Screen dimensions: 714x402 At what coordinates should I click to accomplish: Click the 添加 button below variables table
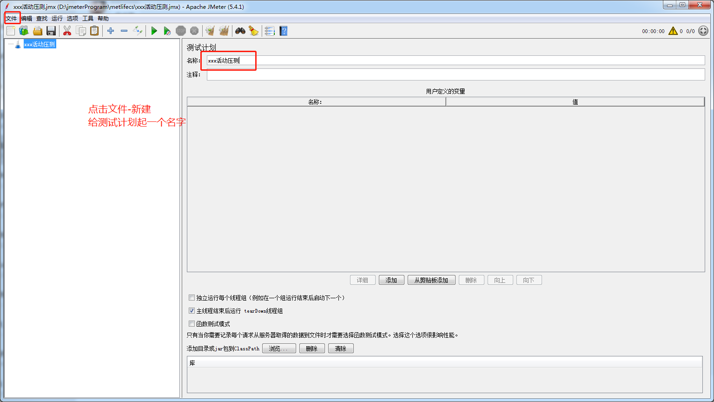(x=391, y=280)
